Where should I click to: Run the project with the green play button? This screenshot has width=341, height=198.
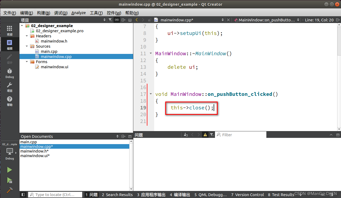pos(9,170)
